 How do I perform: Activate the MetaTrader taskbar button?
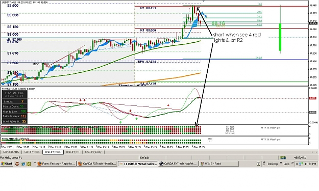point(138,163)
